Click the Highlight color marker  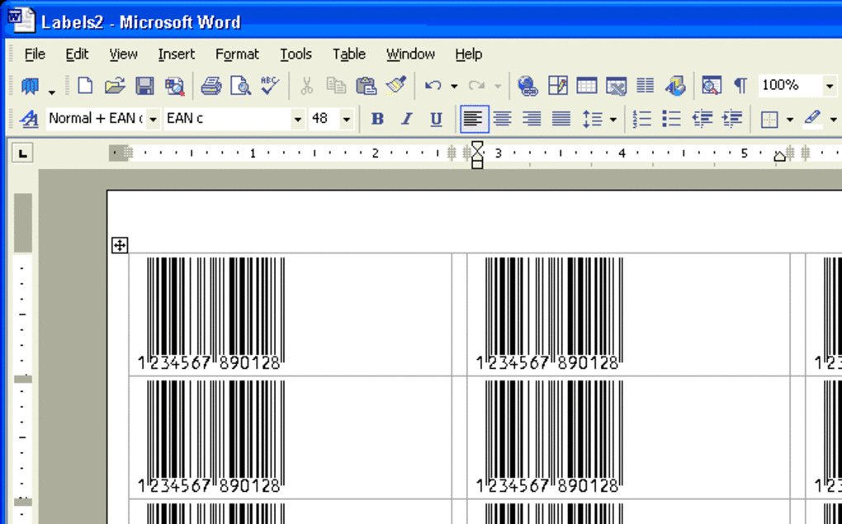tap(812, 119)
